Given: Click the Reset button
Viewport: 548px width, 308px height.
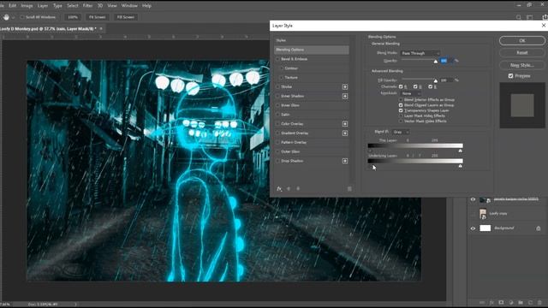Looking at the screenshot, I should point(522,53).
